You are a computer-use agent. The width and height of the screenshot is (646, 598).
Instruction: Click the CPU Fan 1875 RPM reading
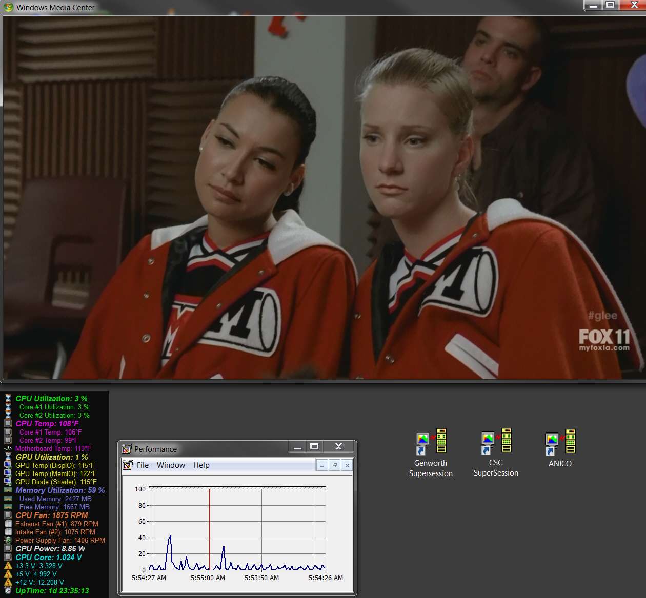click(52, 515)
